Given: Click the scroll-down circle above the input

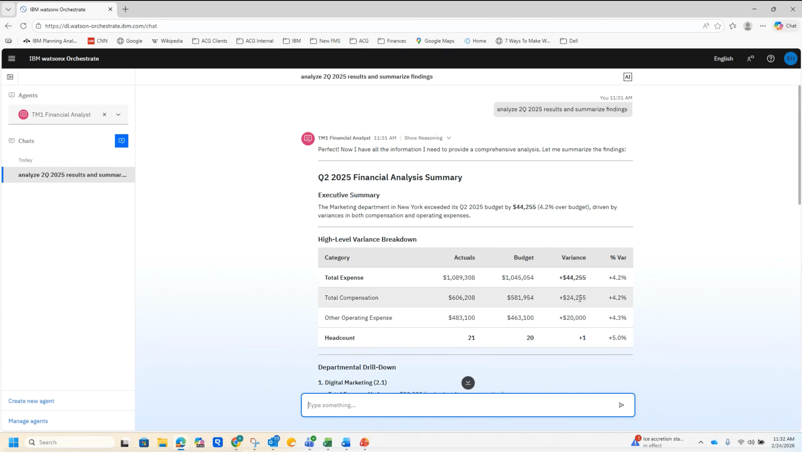Looking at the screenshot, I should (x=468, y=383).
